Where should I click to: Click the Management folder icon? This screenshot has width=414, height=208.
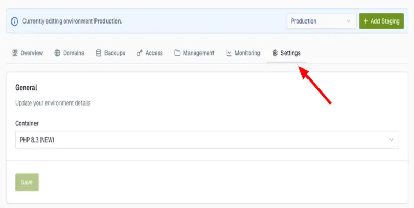[178, 53]
